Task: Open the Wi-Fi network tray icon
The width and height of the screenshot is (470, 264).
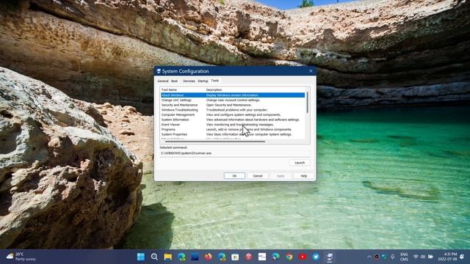Action: click(416, 257)
